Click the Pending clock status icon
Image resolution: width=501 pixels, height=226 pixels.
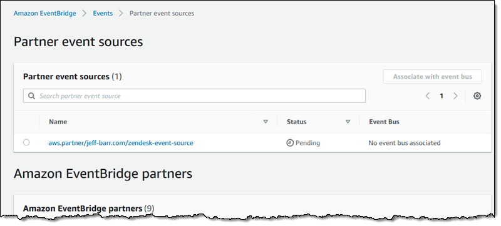(x=290, y=143)
